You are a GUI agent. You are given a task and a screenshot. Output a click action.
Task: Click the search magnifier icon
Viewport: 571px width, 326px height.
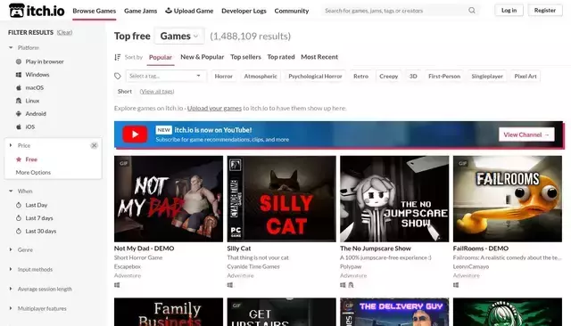tap(472, 11)
